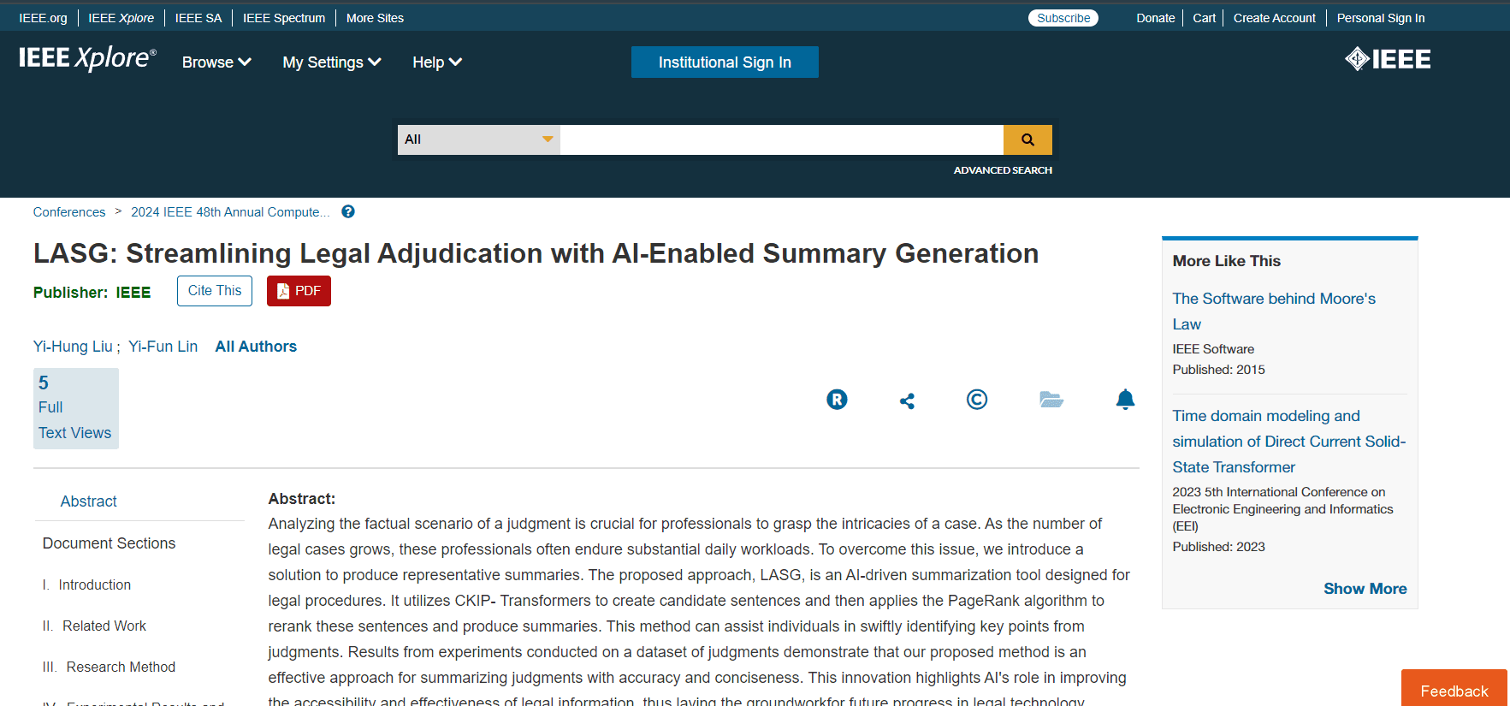Set an alert with the bell icon

(1125, 400)
